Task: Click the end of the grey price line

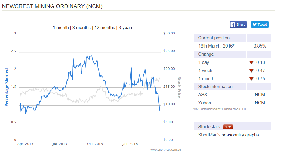Action: 159,78
